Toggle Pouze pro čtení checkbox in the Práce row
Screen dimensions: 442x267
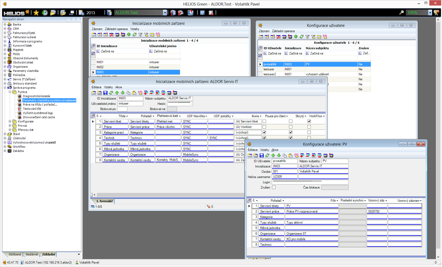point(264,127)
